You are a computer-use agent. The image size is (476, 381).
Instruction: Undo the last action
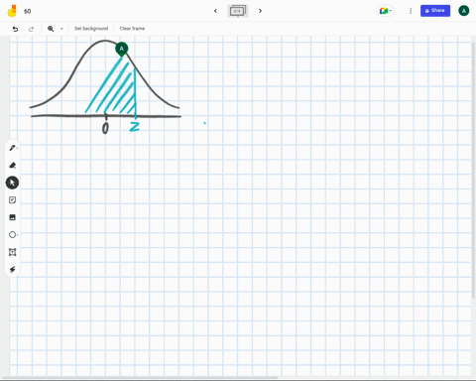[15, 29]
